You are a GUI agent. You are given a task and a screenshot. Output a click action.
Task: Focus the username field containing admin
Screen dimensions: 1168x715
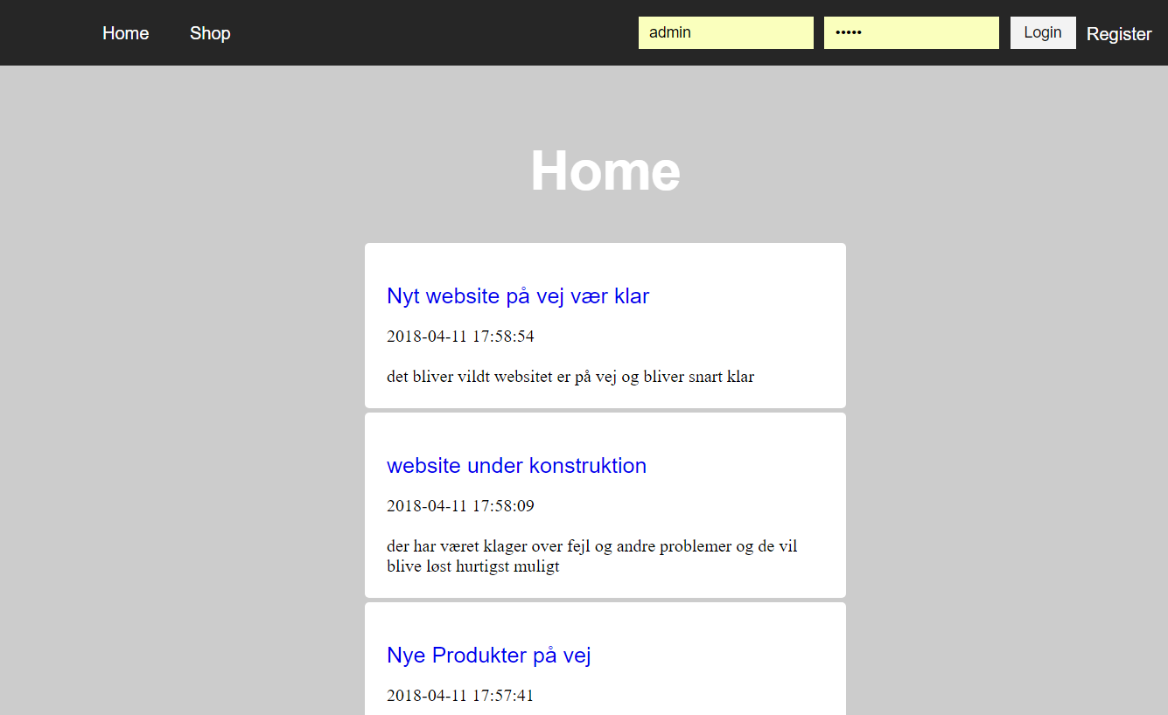click(x=726, y=32)
